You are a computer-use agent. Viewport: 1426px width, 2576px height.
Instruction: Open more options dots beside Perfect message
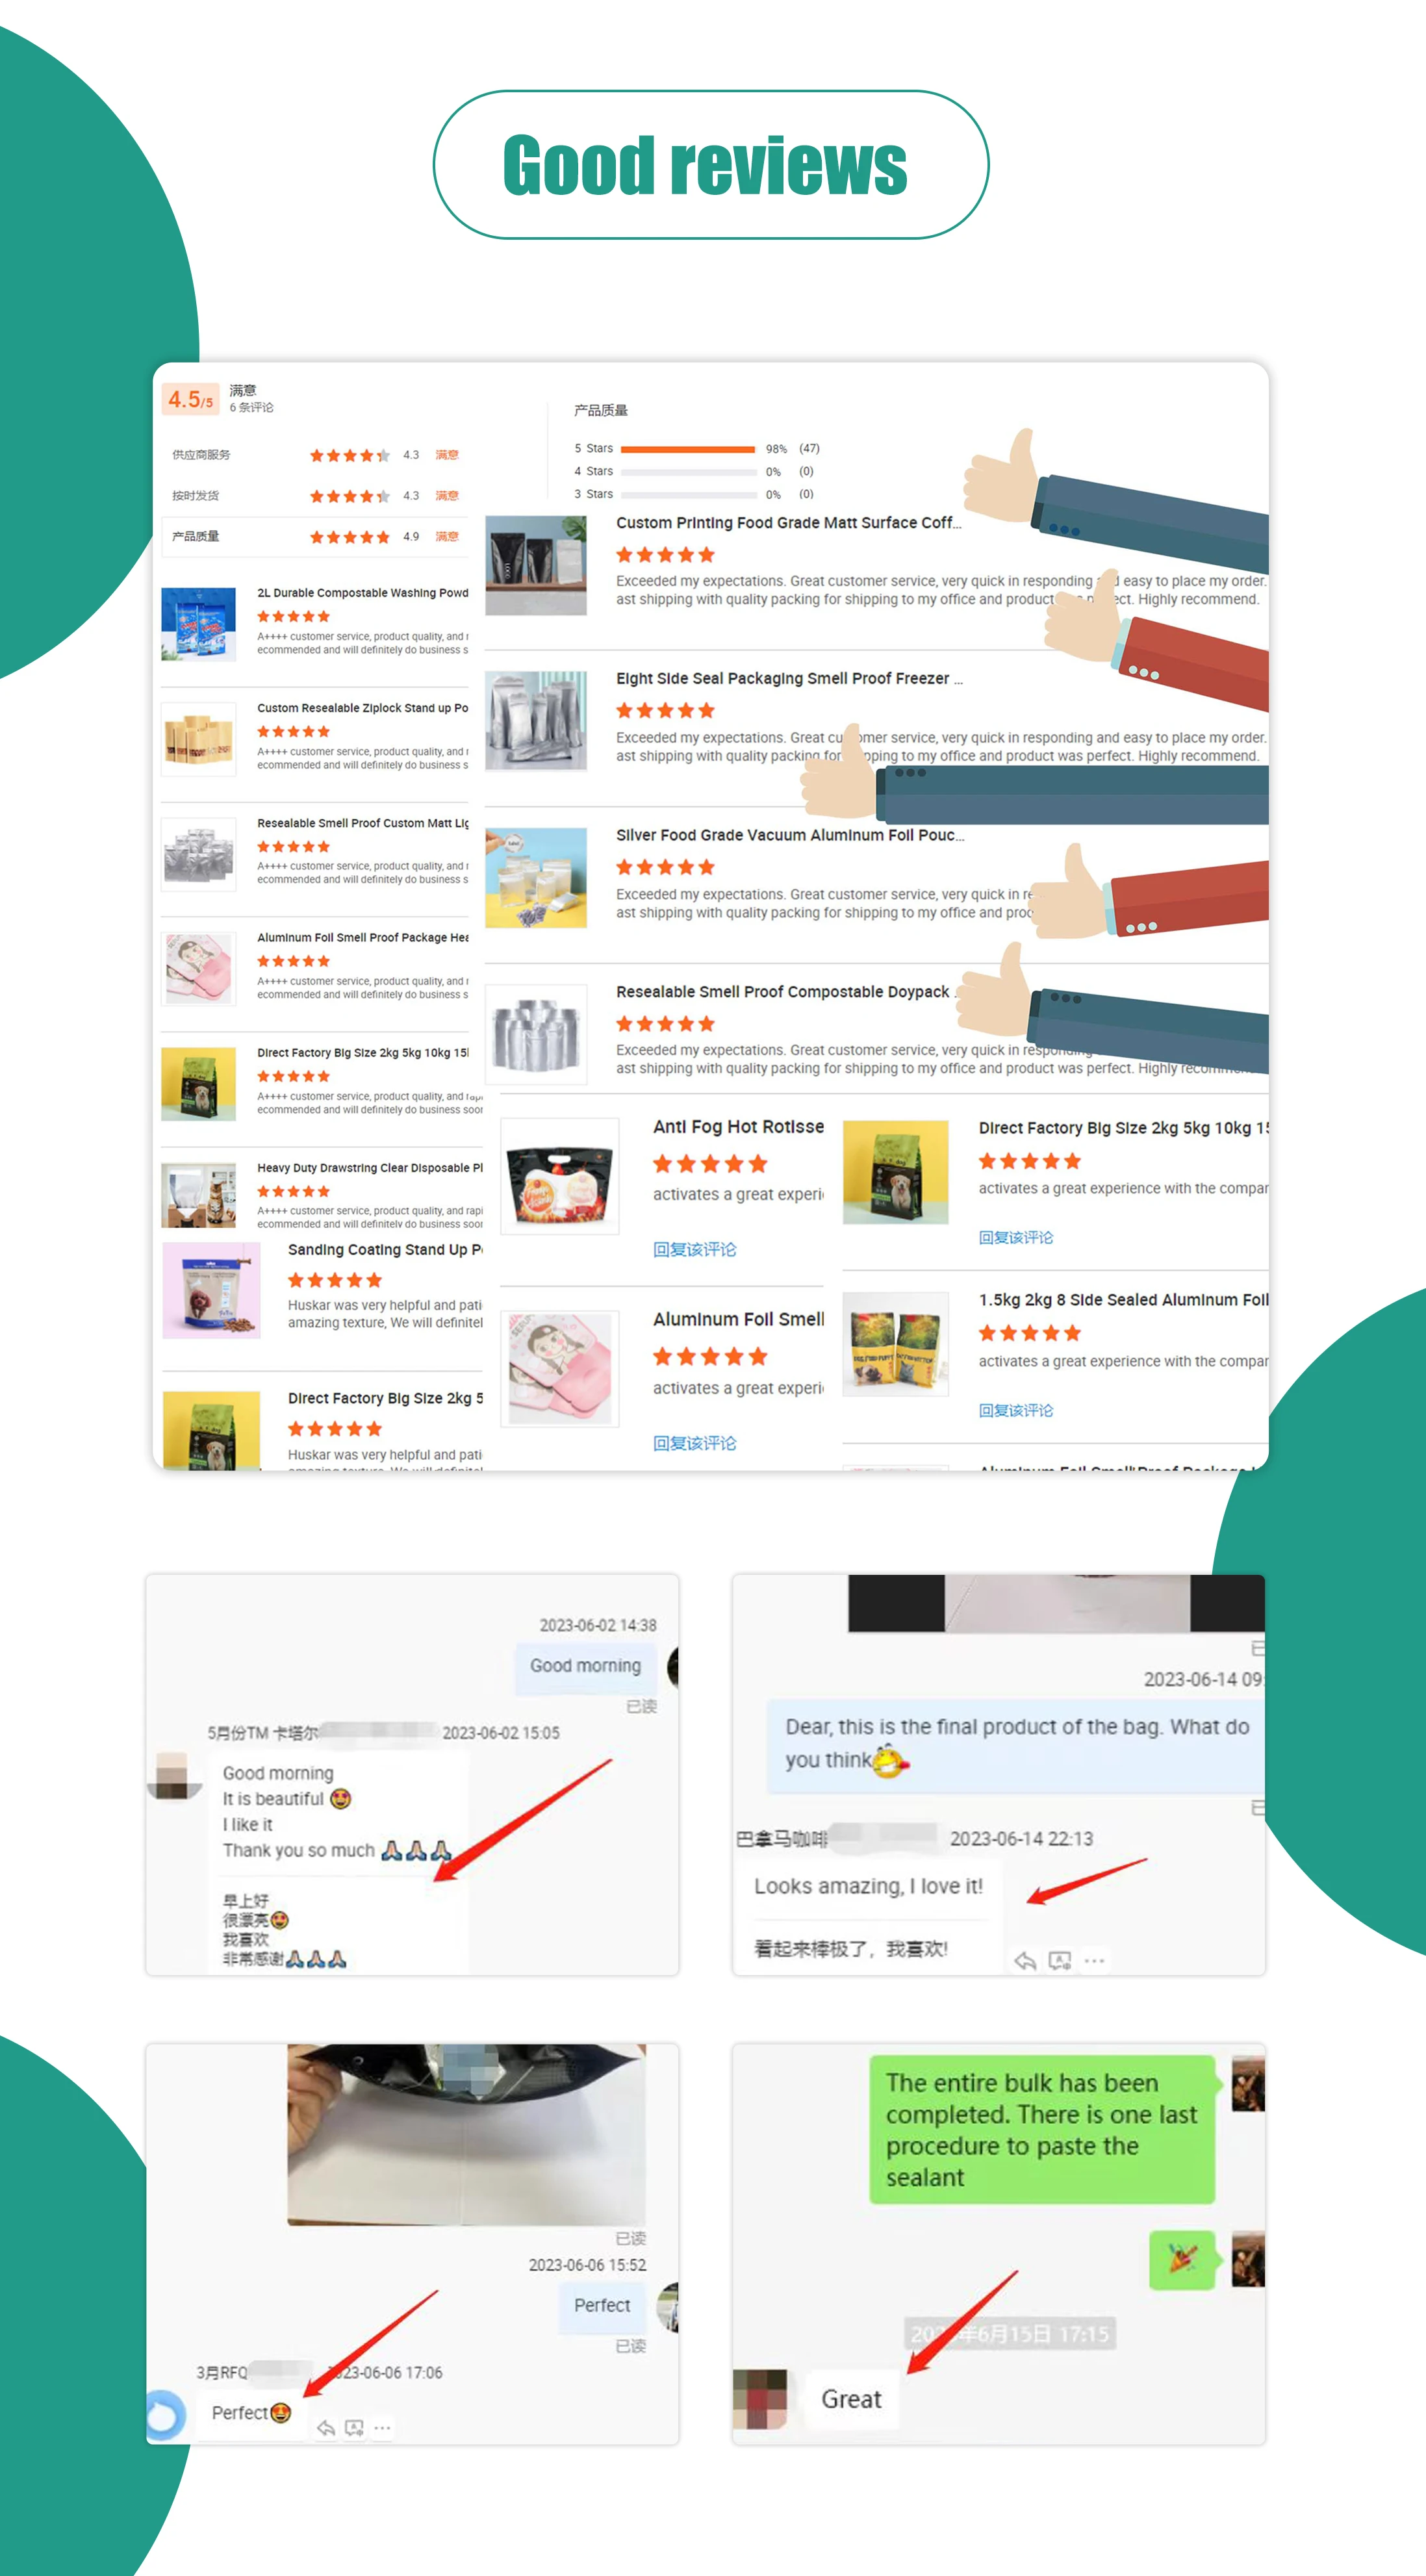tap(383, 2428)
